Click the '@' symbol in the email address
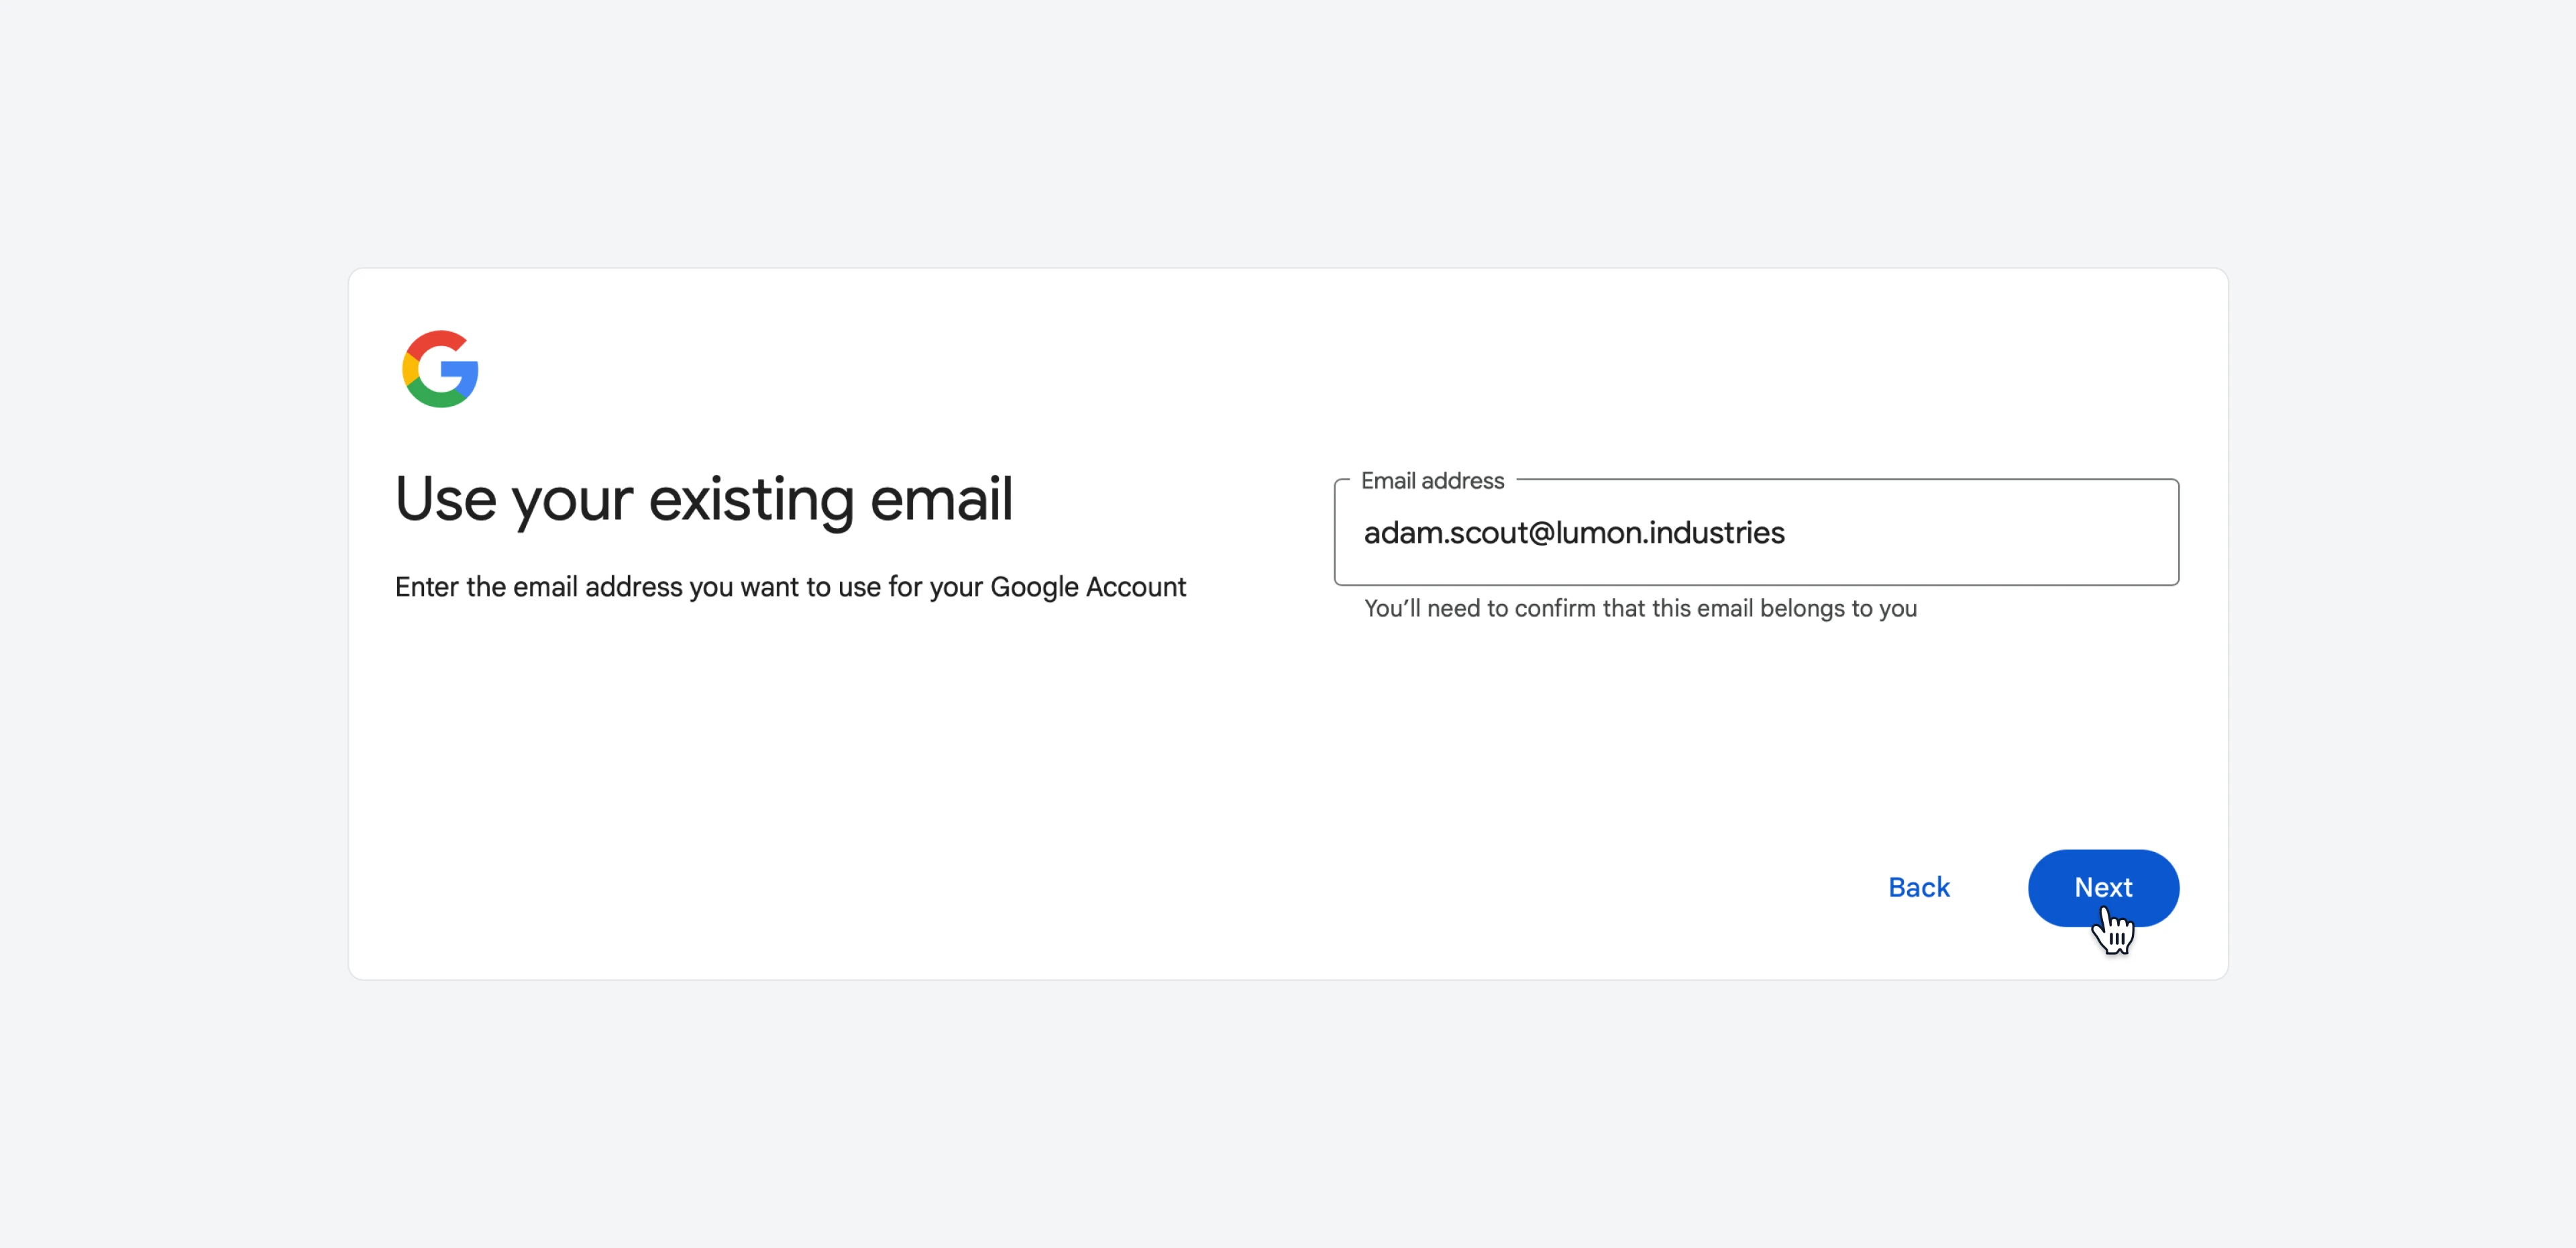Viewport: 2576px width, 1248px height. tap(1541, 533)
